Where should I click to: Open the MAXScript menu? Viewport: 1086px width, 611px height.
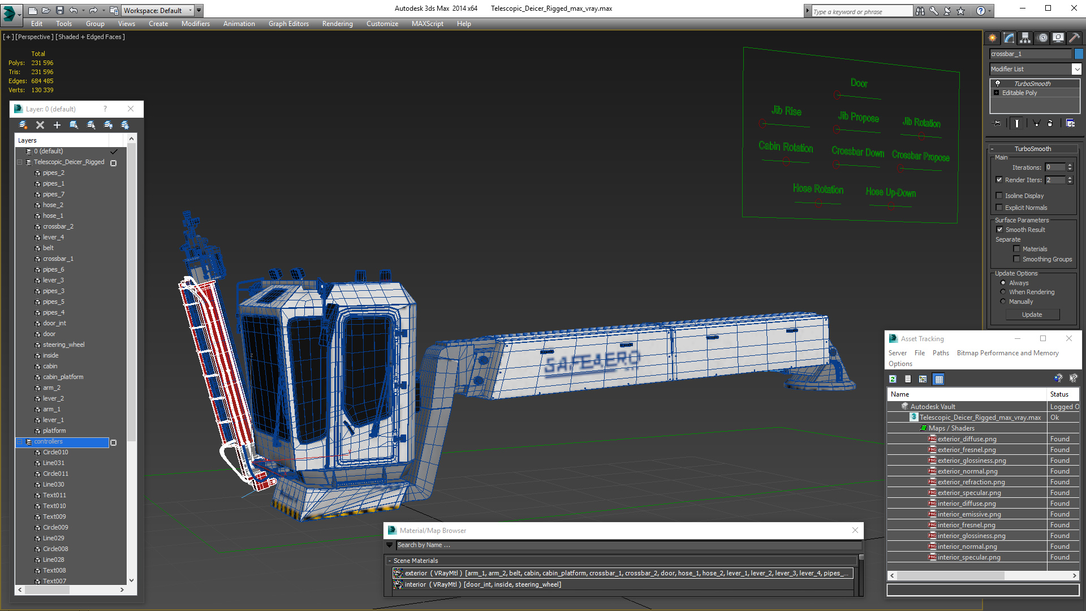428,24
